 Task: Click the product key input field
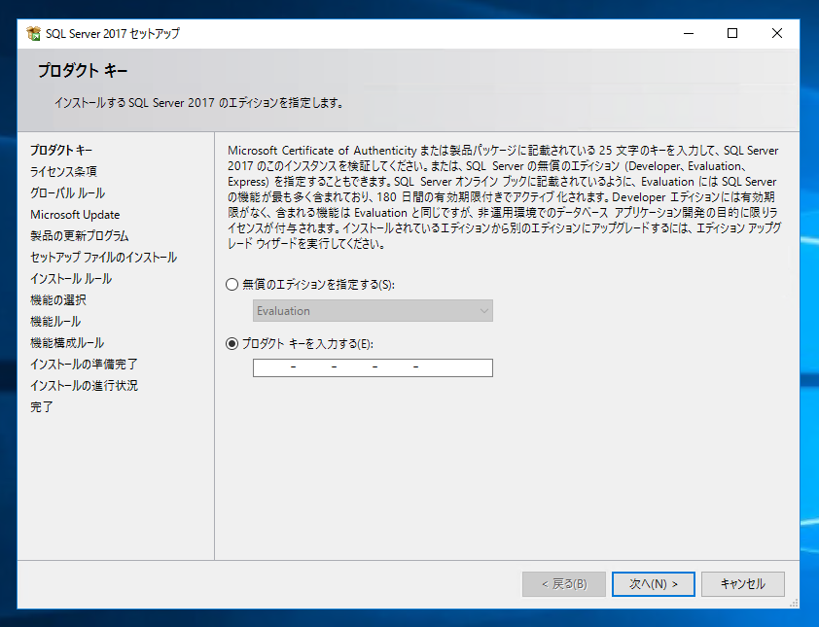[x=373, y=367]
